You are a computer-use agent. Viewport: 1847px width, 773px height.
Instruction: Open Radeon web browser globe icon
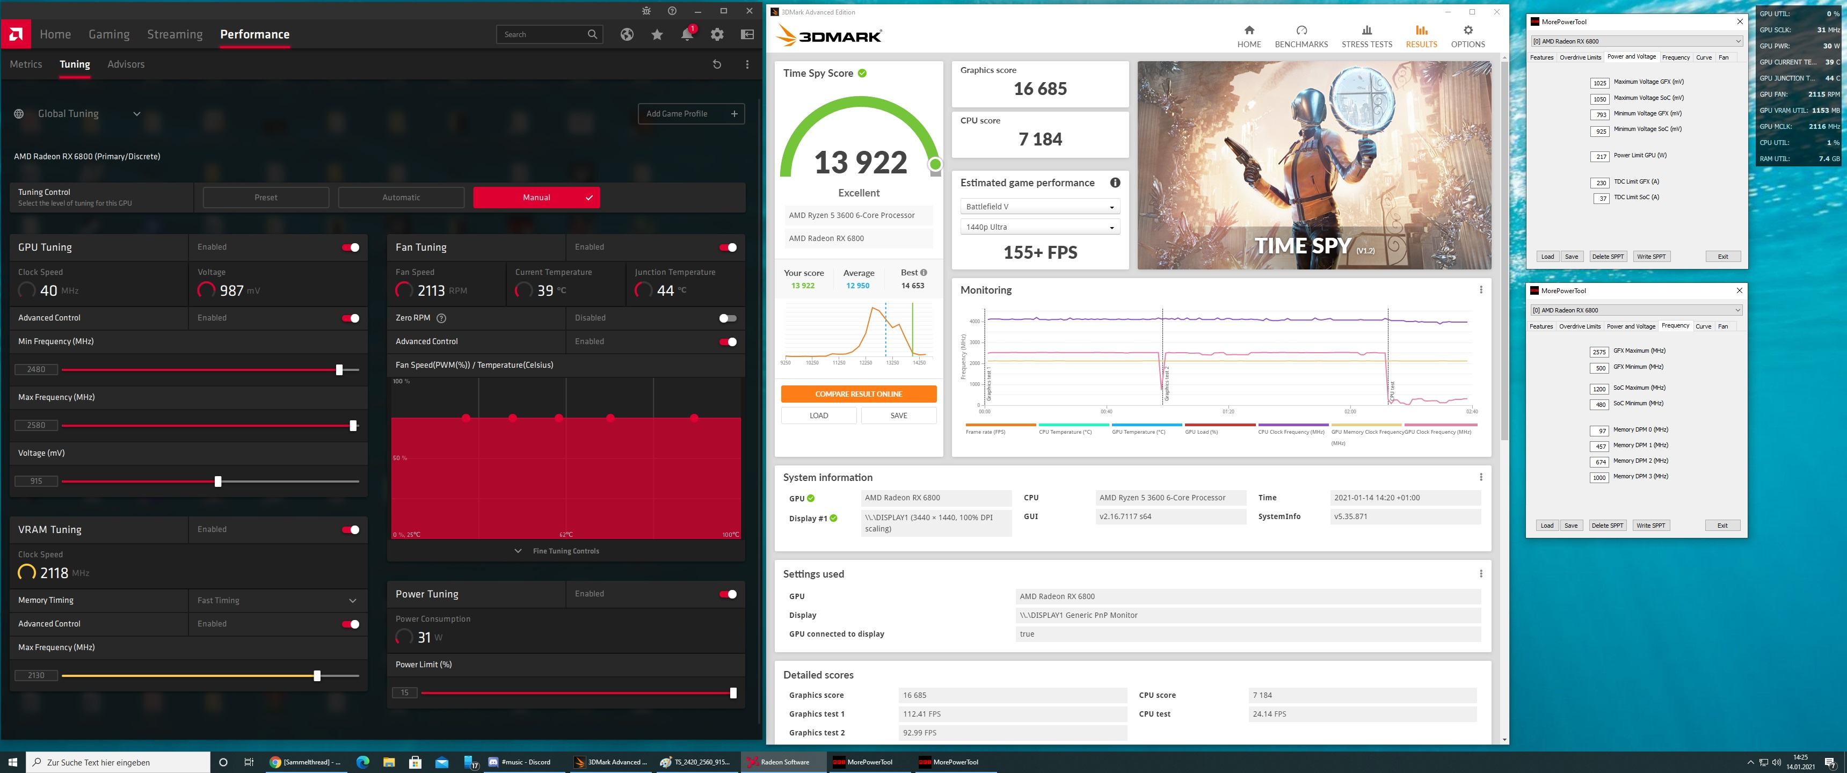click(x=627, y=34)
